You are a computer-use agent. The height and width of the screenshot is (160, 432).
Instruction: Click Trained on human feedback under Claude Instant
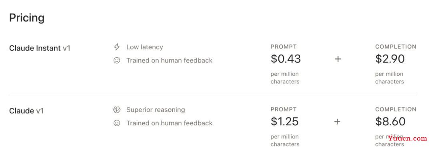170,60
